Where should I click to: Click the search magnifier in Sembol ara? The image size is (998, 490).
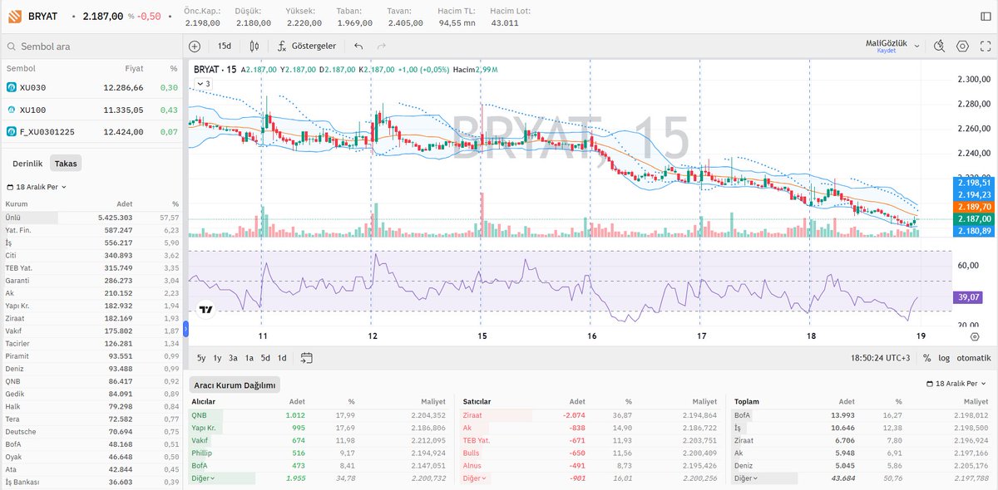pyautogui.click(x=12, y=47)
